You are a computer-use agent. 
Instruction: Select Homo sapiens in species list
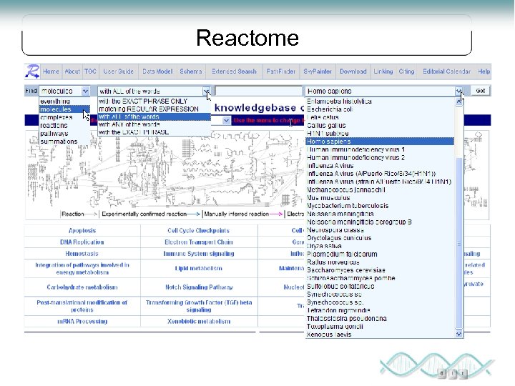[x=380, y=142]
